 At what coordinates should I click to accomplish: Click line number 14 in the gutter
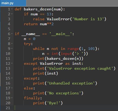point(8,73)
